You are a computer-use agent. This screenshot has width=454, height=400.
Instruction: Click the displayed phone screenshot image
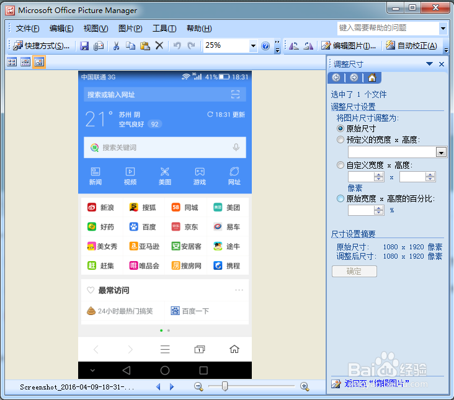point(165,225)
